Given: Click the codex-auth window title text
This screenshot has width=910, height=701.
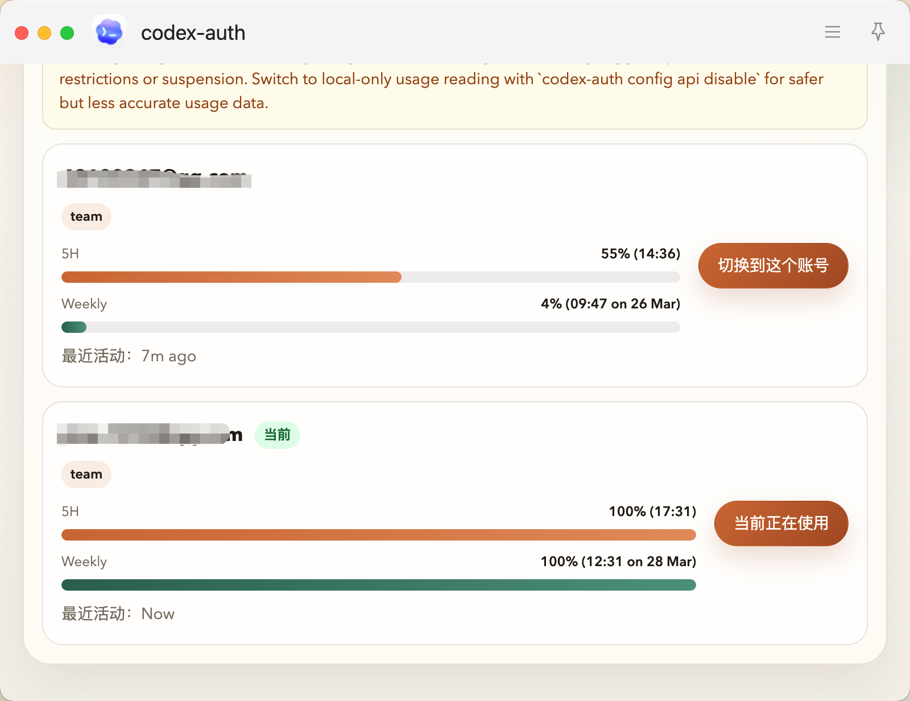Looking at the screenshot, I should 193,33.
